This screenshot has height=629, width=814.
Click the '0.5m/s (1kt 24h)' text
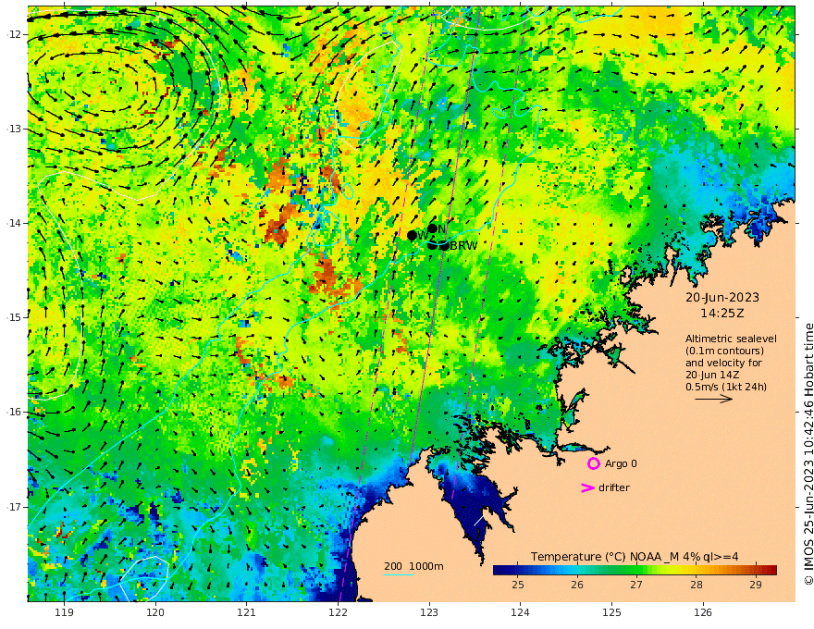point(726,387)
